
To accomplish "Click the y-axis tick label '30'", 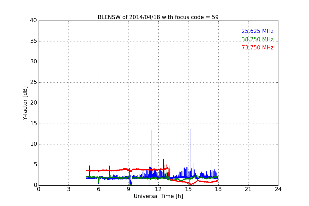I will (x=33, y=62).
